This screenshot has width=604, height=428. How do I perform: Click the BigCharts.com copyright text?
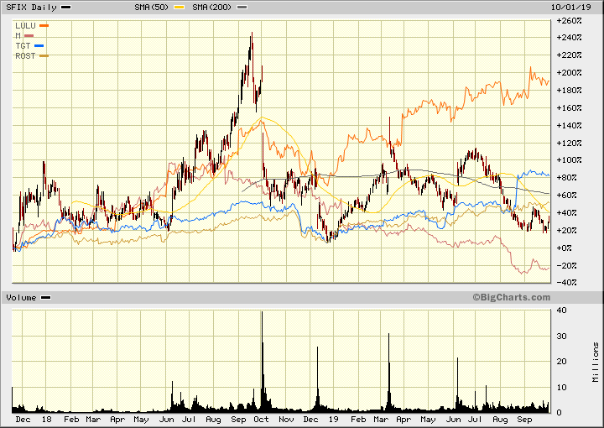(512, 297)
